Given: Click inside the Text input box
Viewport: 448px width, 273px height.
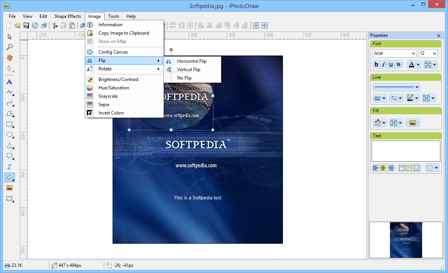Looking at the screenshot, I should (406, 151).
